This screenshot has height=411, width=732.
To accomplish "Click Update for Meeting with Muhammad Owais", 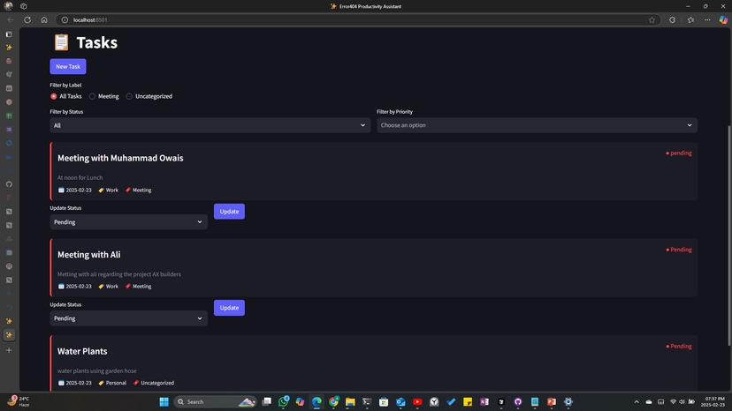I will coord(229,212).
